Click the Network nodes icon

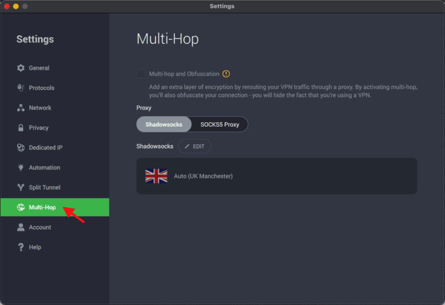click(21, 108)
